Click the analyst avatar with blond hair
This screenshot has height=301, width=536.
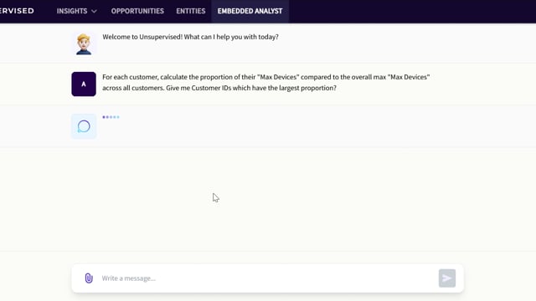(84, 44)
